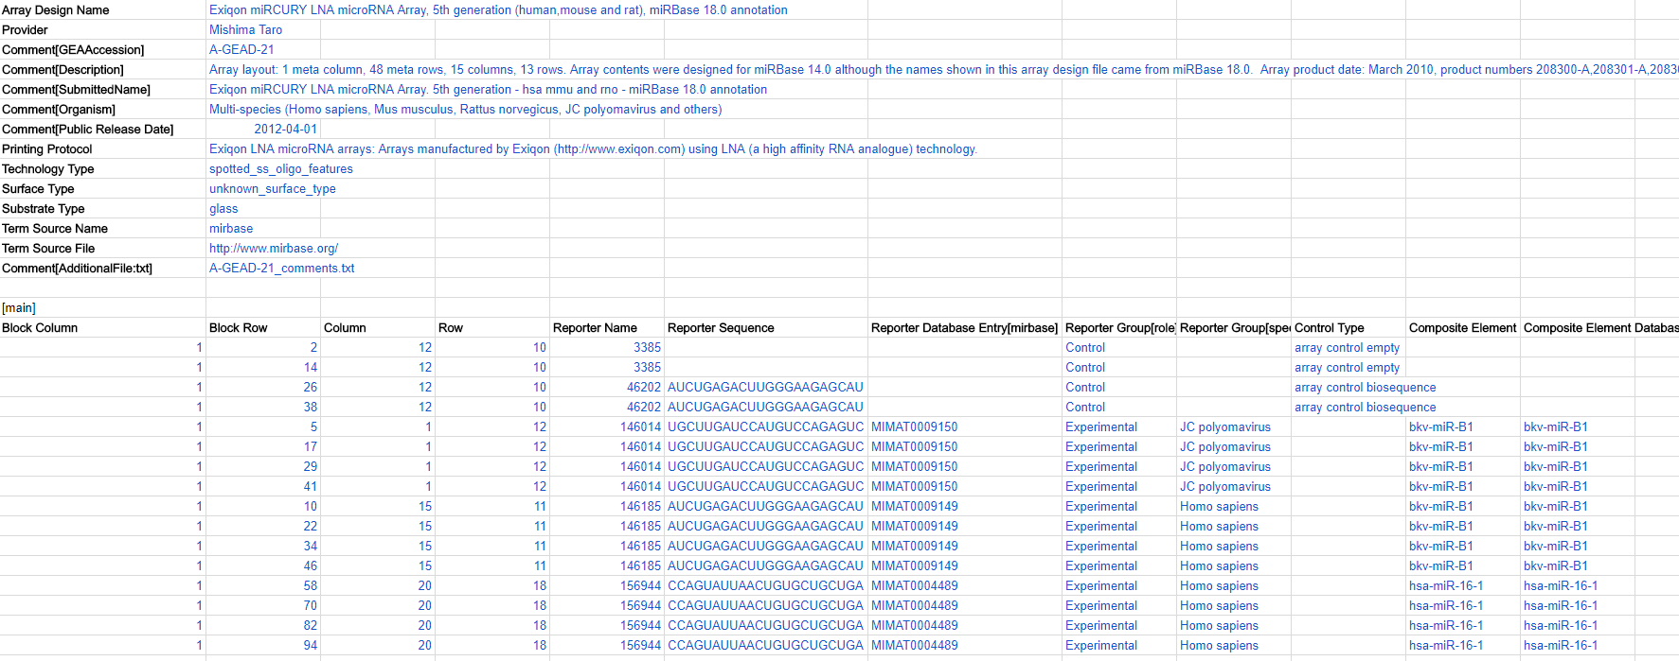Screen dimensions: 1679x661
Task: Select the Block Column header cell
Action: [40, 328]
